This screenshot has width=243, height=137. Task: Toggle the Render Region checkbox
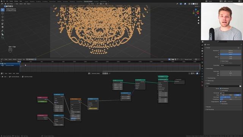[221, 61]
